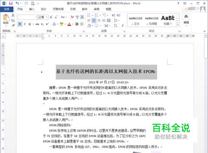
Task: Click the paragraph shading paint bucket
Action: coord(89,25)
